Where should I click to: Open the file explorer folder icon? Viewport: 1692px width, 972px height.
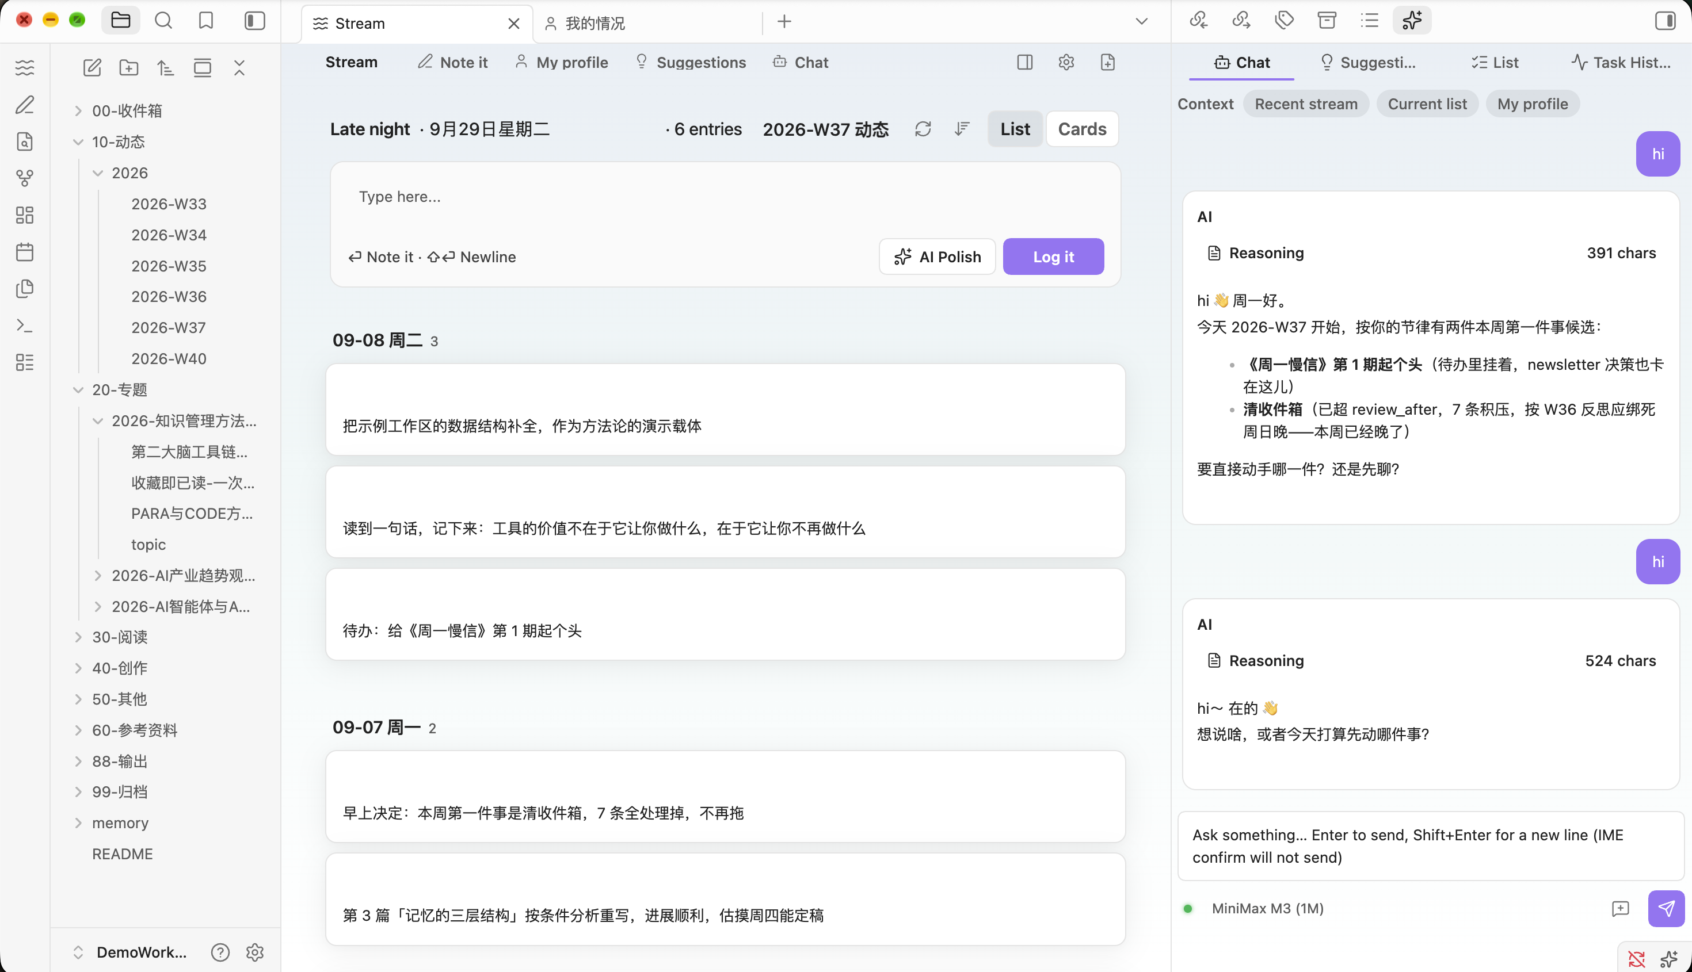pyautogui.click(x=120, y=21)
